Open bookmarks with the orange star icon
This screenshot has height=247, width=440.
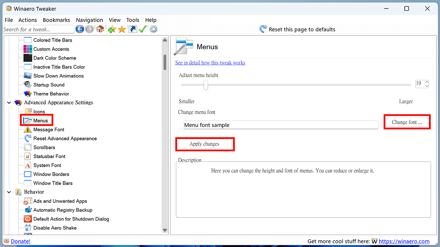122,30
